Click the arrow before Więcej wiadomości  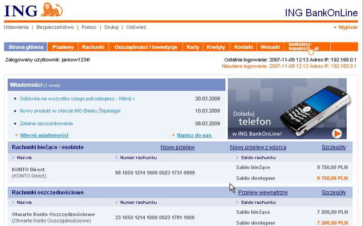(x=16, y=135)
